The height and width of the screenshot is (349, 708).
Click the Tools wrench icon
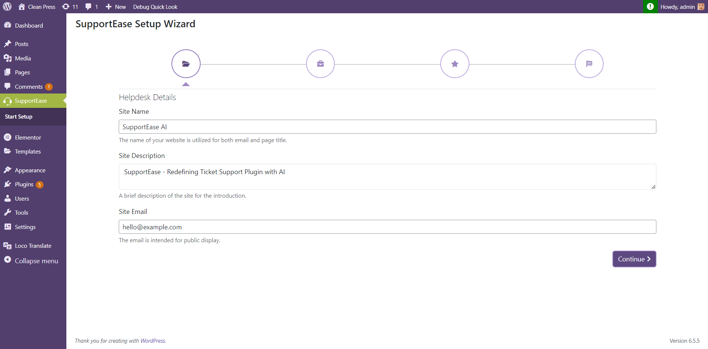pos(7,212)
